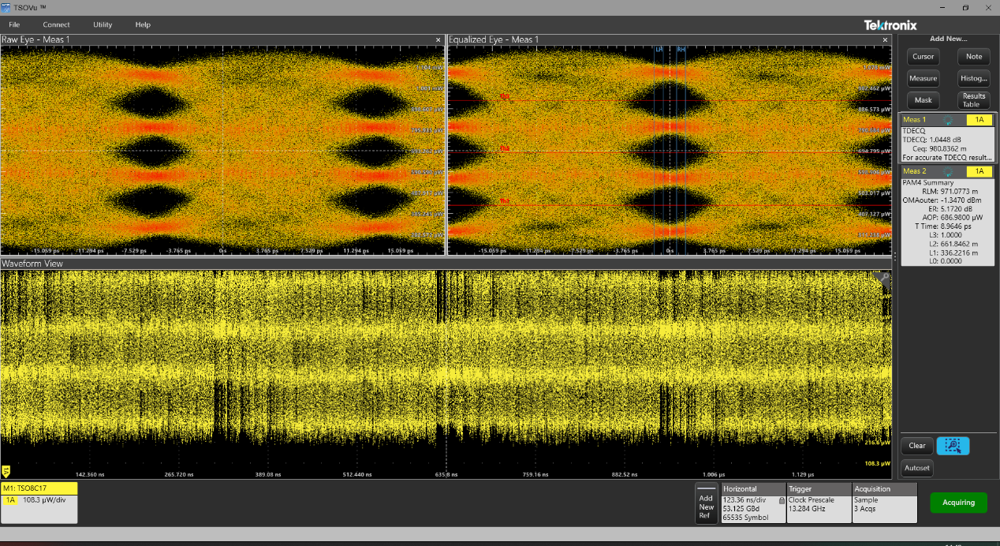Activate the zoom box selection tool
The image size is (1000, 546).
click(x=953, y=446)
